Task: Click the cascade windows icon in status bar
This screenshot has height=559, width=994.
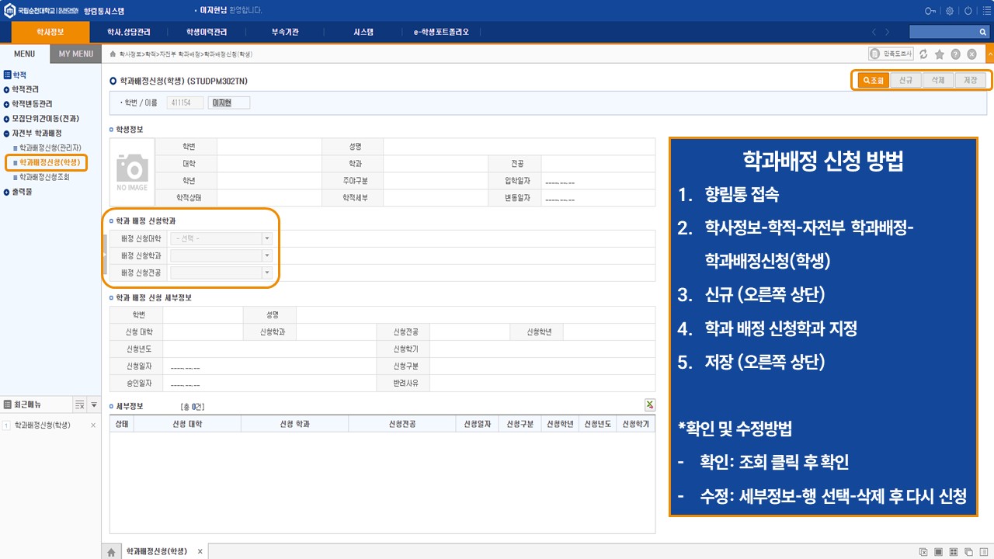Action: pyautogui.click(x=968, y=552)
